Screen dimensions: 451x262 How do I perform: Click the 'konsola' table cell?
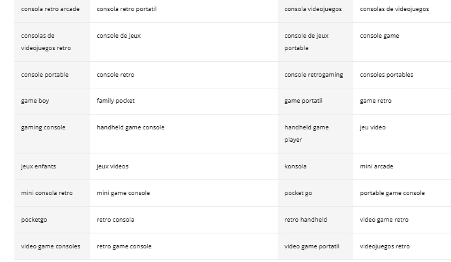pos(315,166)
